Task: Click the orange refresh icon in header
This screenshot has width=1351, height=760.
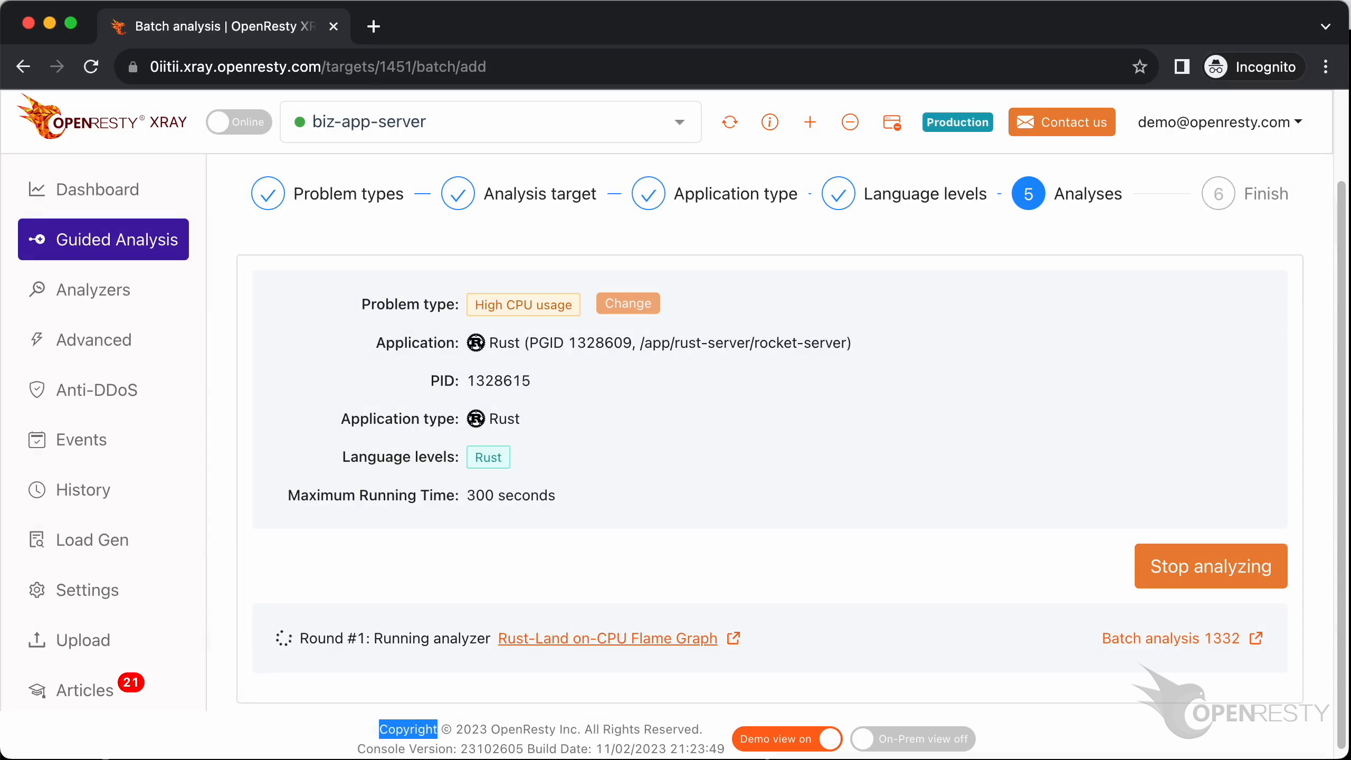Action: point(729,122)
